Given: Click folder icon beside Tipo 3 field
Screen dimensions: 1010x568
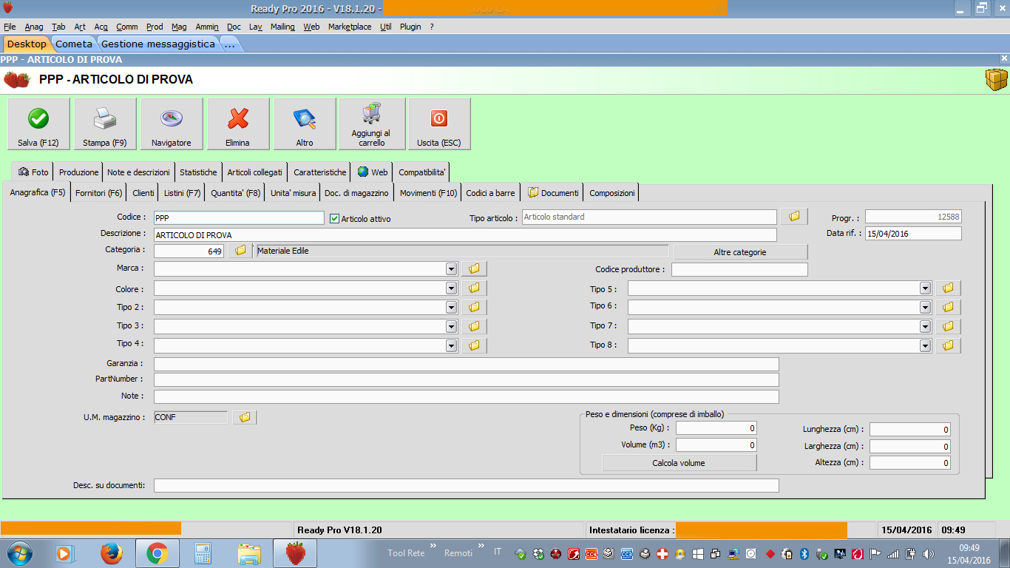Looking at the screenshot, I should (475, 326).
